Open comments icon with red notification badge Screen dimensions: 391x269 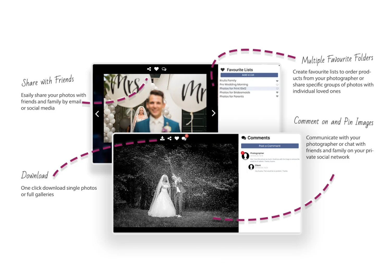pos(184,138)
